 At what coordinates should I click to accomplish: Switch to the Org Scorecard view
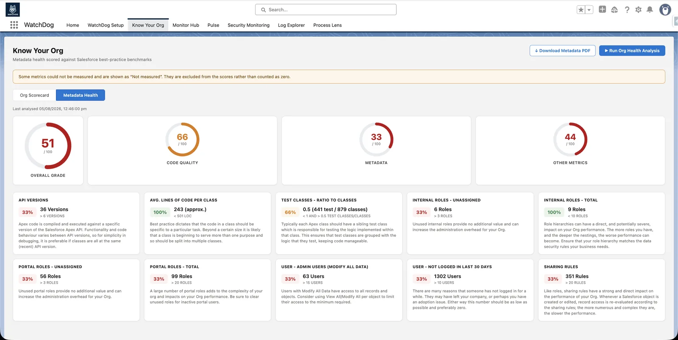coord(34,95)
